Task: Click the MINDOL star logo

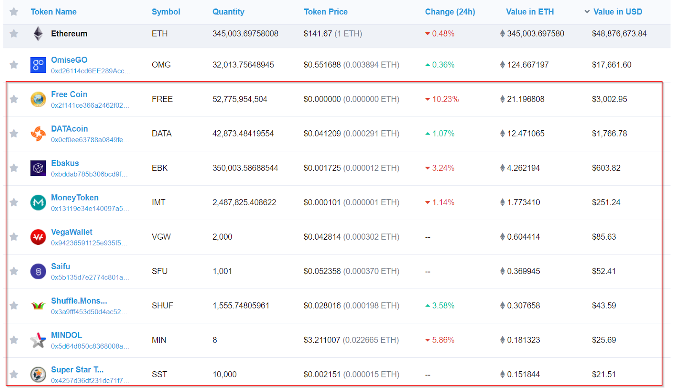Action: (x=38, y=341)
